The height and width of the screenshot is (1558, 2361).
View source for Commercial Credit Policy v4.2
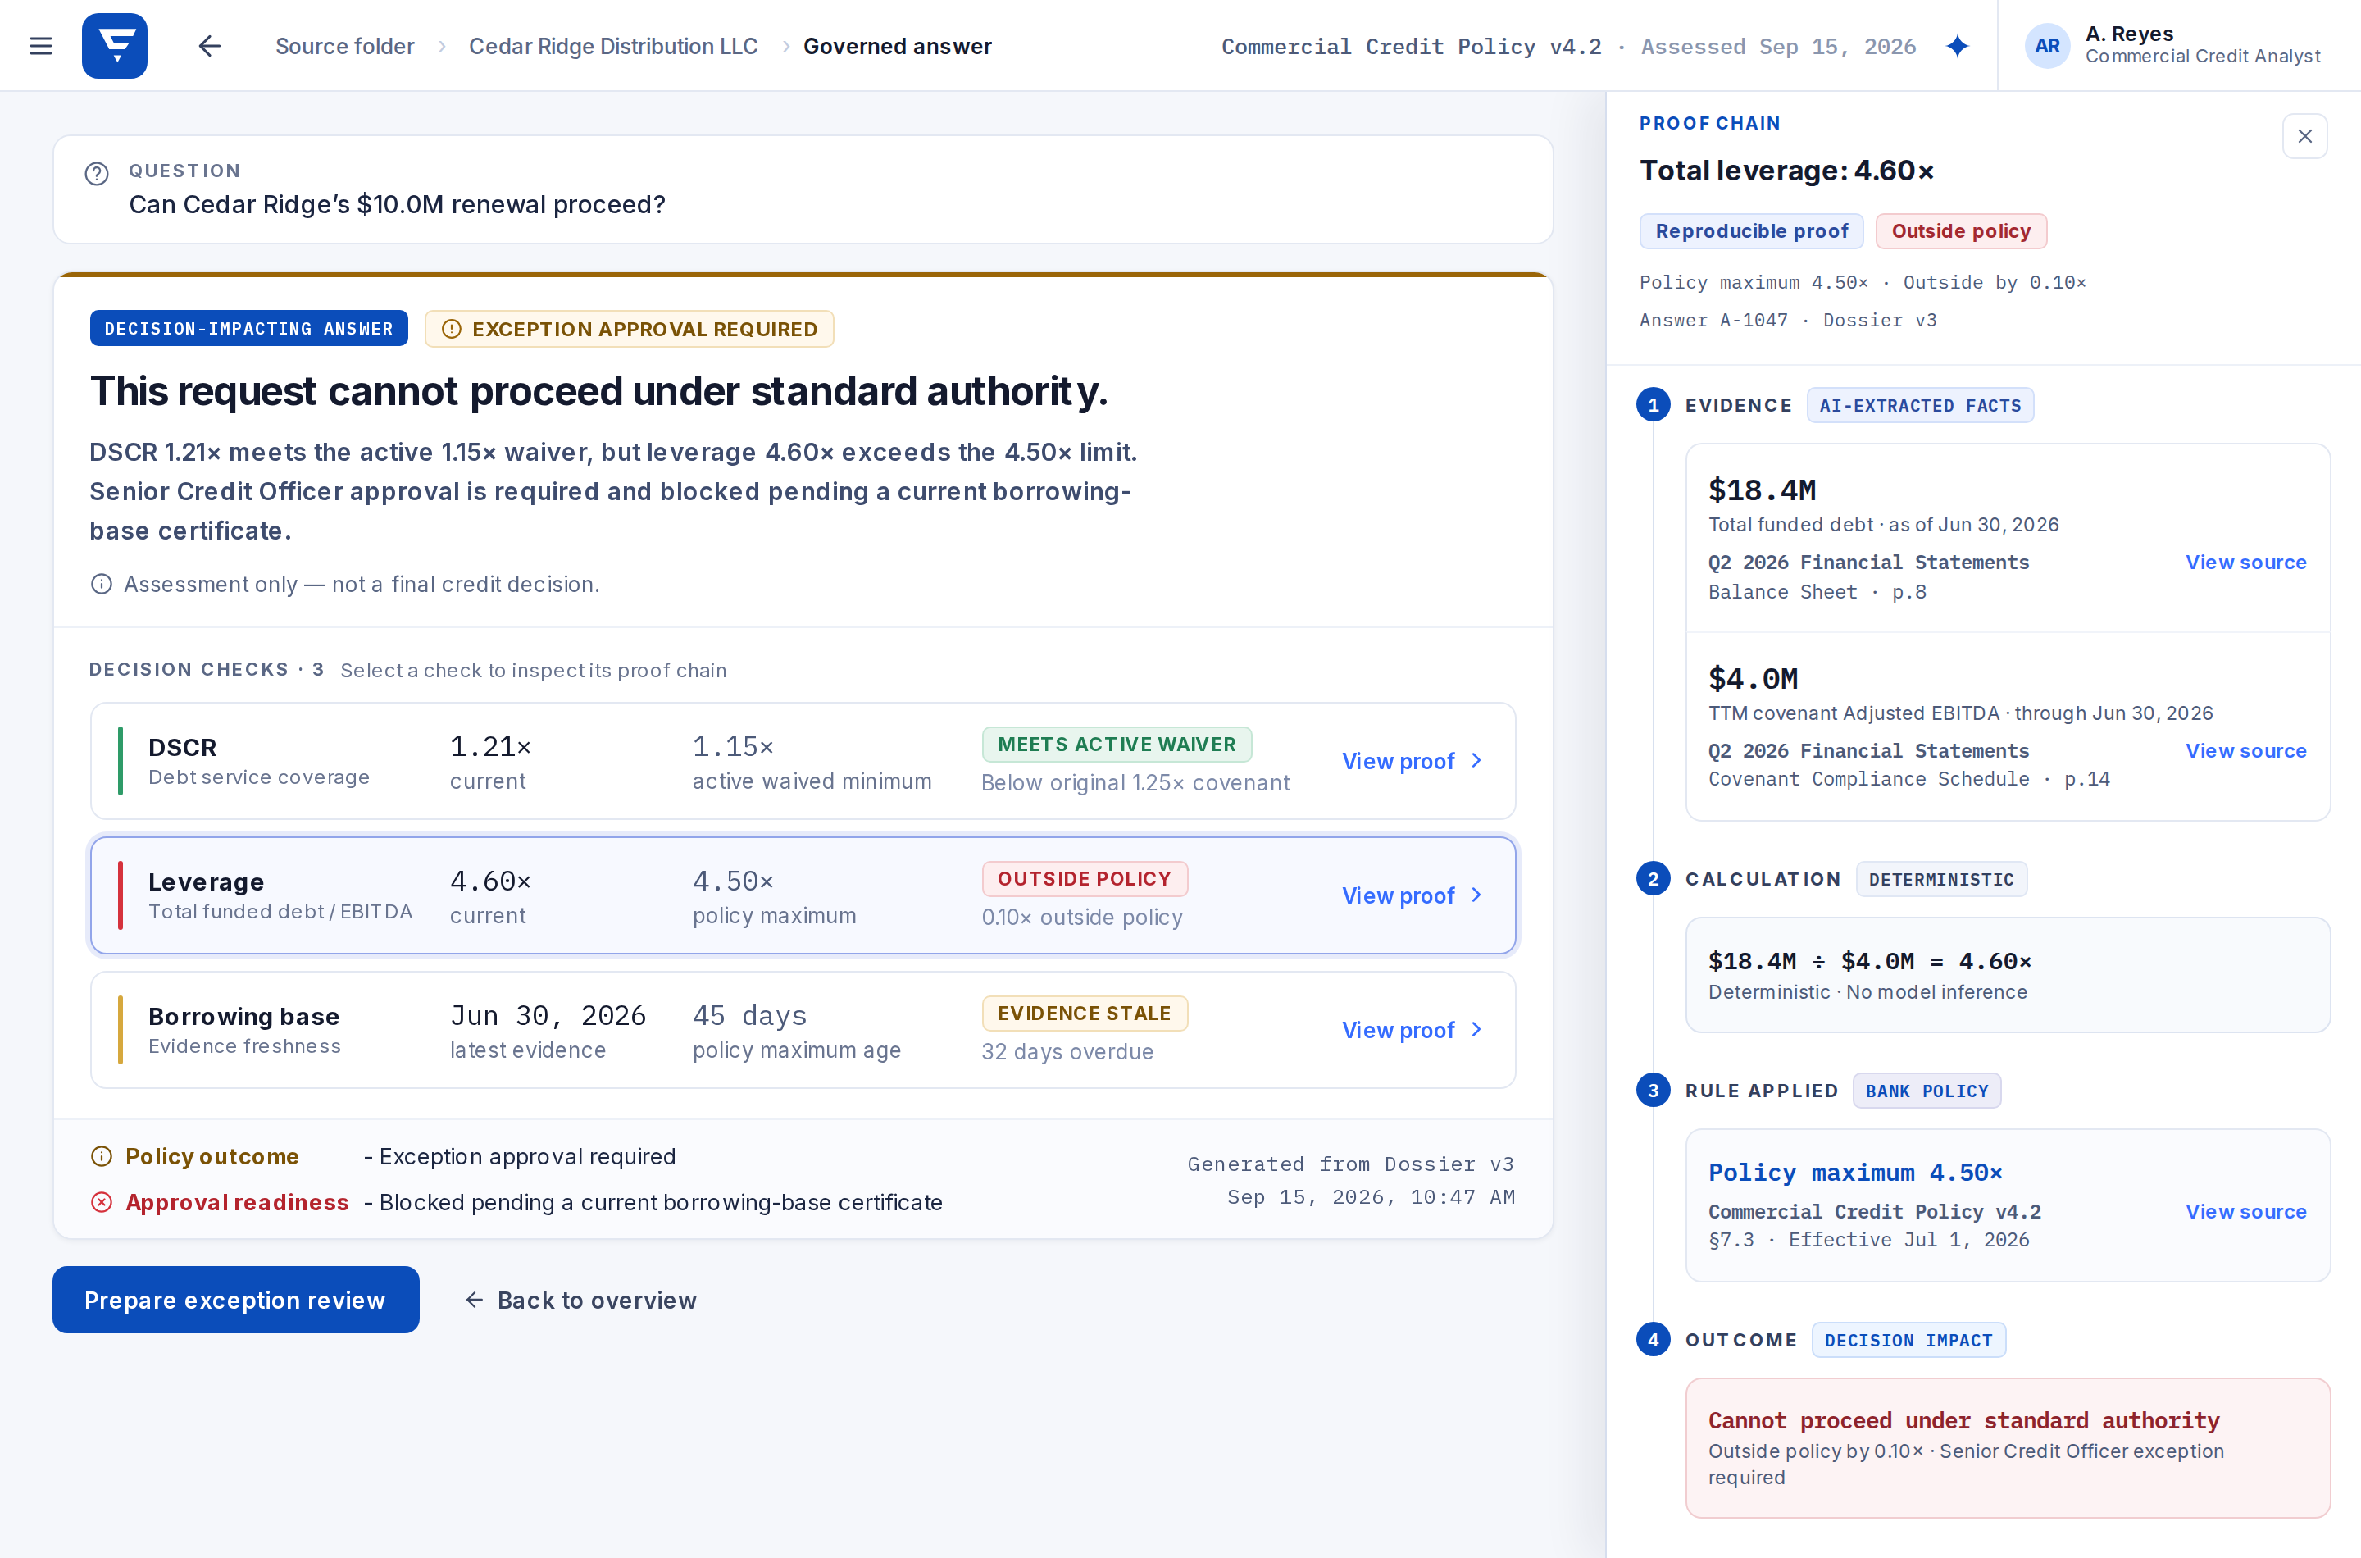[2245, 1211]
